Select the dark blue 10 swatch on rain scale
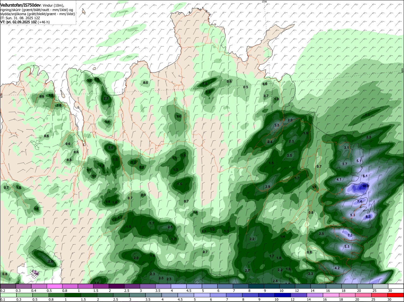Viewport: 404px width, 302px height. pos(282,295)
